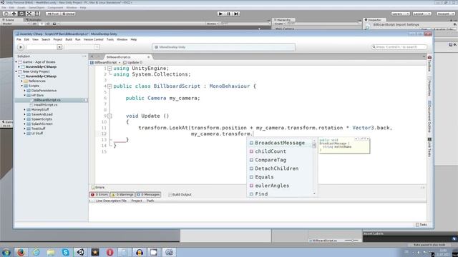458x257 pixels.
Task: Toggle Global handle rotation in Unity
Action: tap(69, 14)
